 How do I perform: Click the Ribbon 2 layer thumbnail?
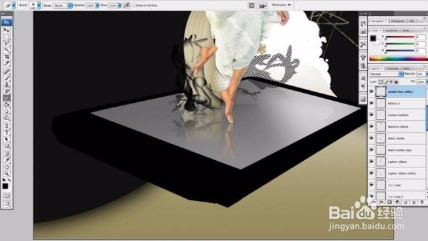tap(381, 103)
